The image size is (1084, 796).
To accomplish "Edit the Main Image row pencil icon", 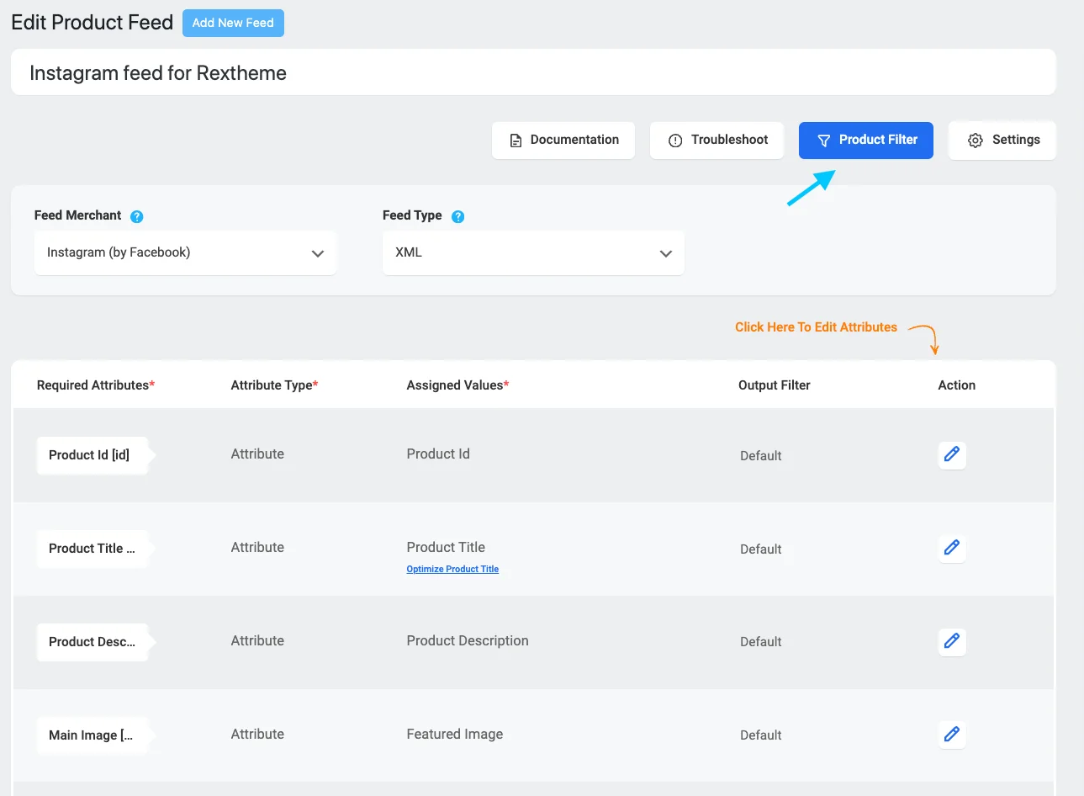I will pos(952,735).
